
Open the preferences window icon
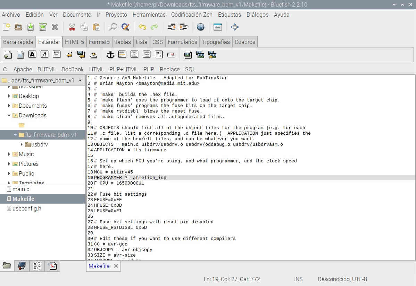(x=218, y=27)
